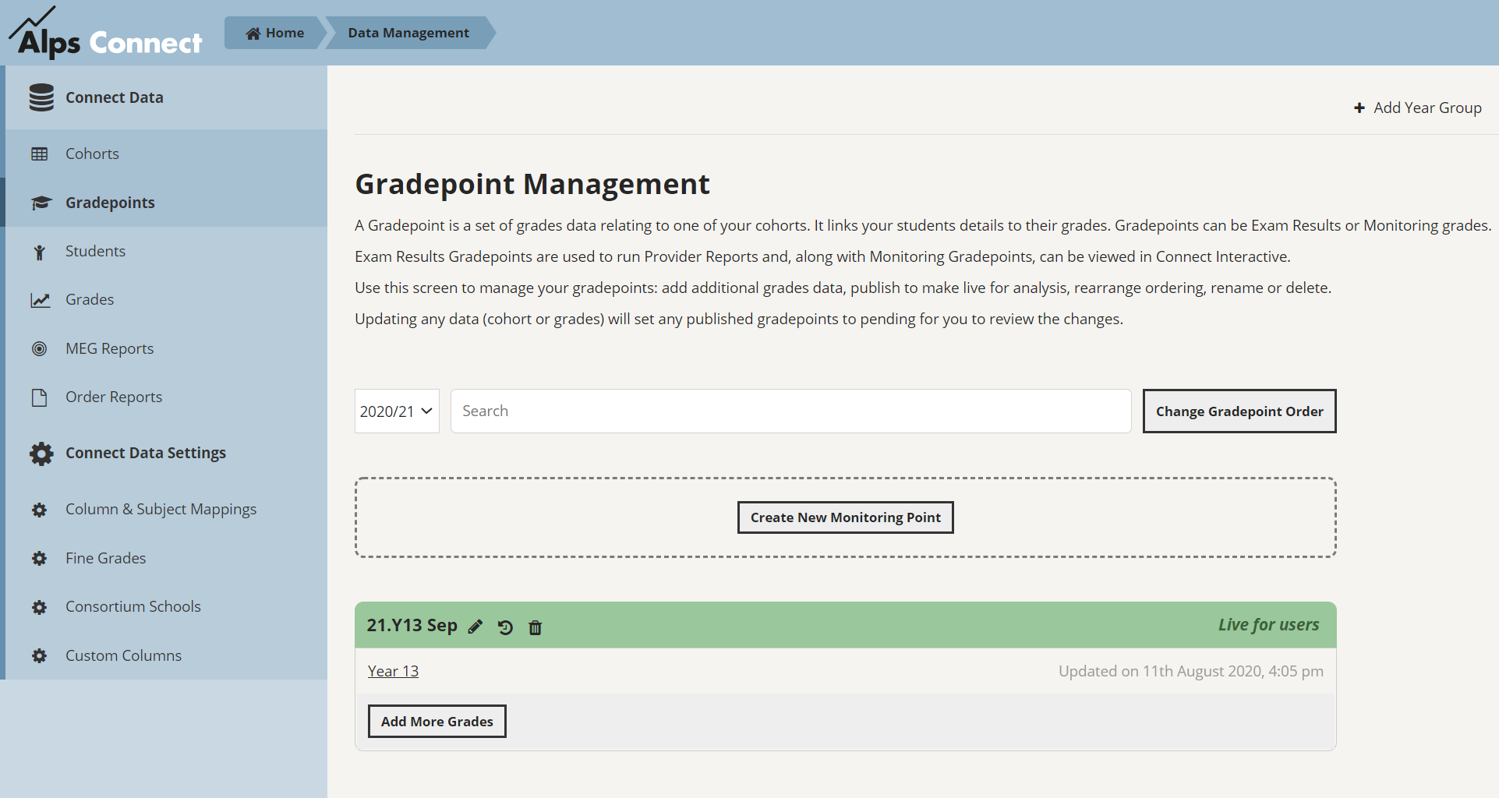This screenshot has width=1499, height=798.
Task: Open Consortium Schools settings
Action: click(x=166, y=606)
